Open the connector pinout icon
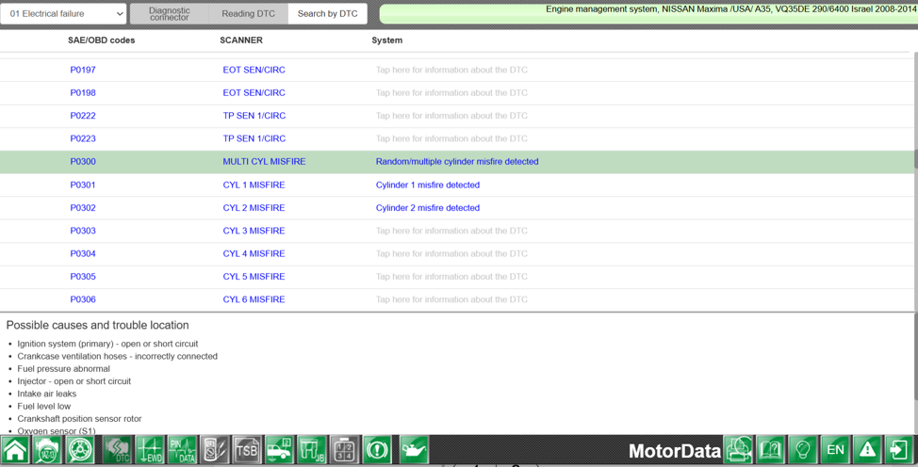Viewport: 918px width, 467px height. 345,450
